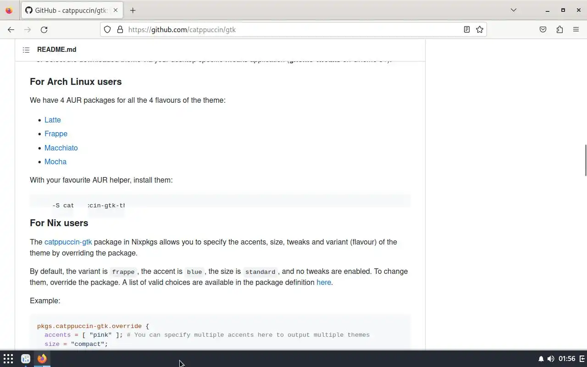Bookmark this page with star icon

pyautogui.click(x=480, y=30)
